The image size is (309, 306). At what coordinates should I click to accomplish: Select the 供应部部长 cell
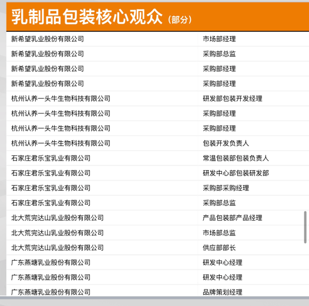tap(219, 248)
